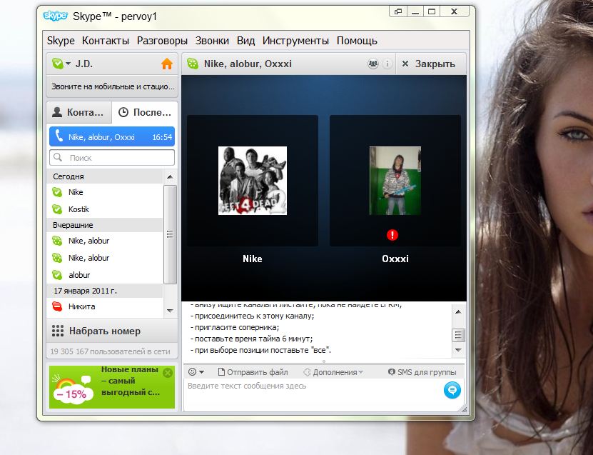Image resolution: width=593 pixels, height=455 pixels.
Task: Click the chat history scroll up arrow
Action: (458, 312)
